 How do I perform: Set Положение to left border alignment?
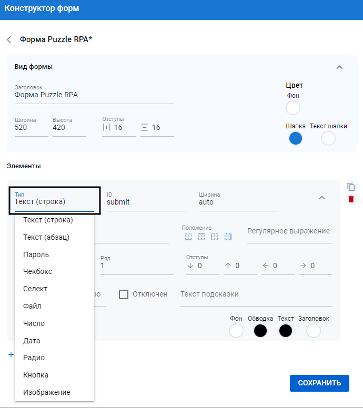coord(214,237)
